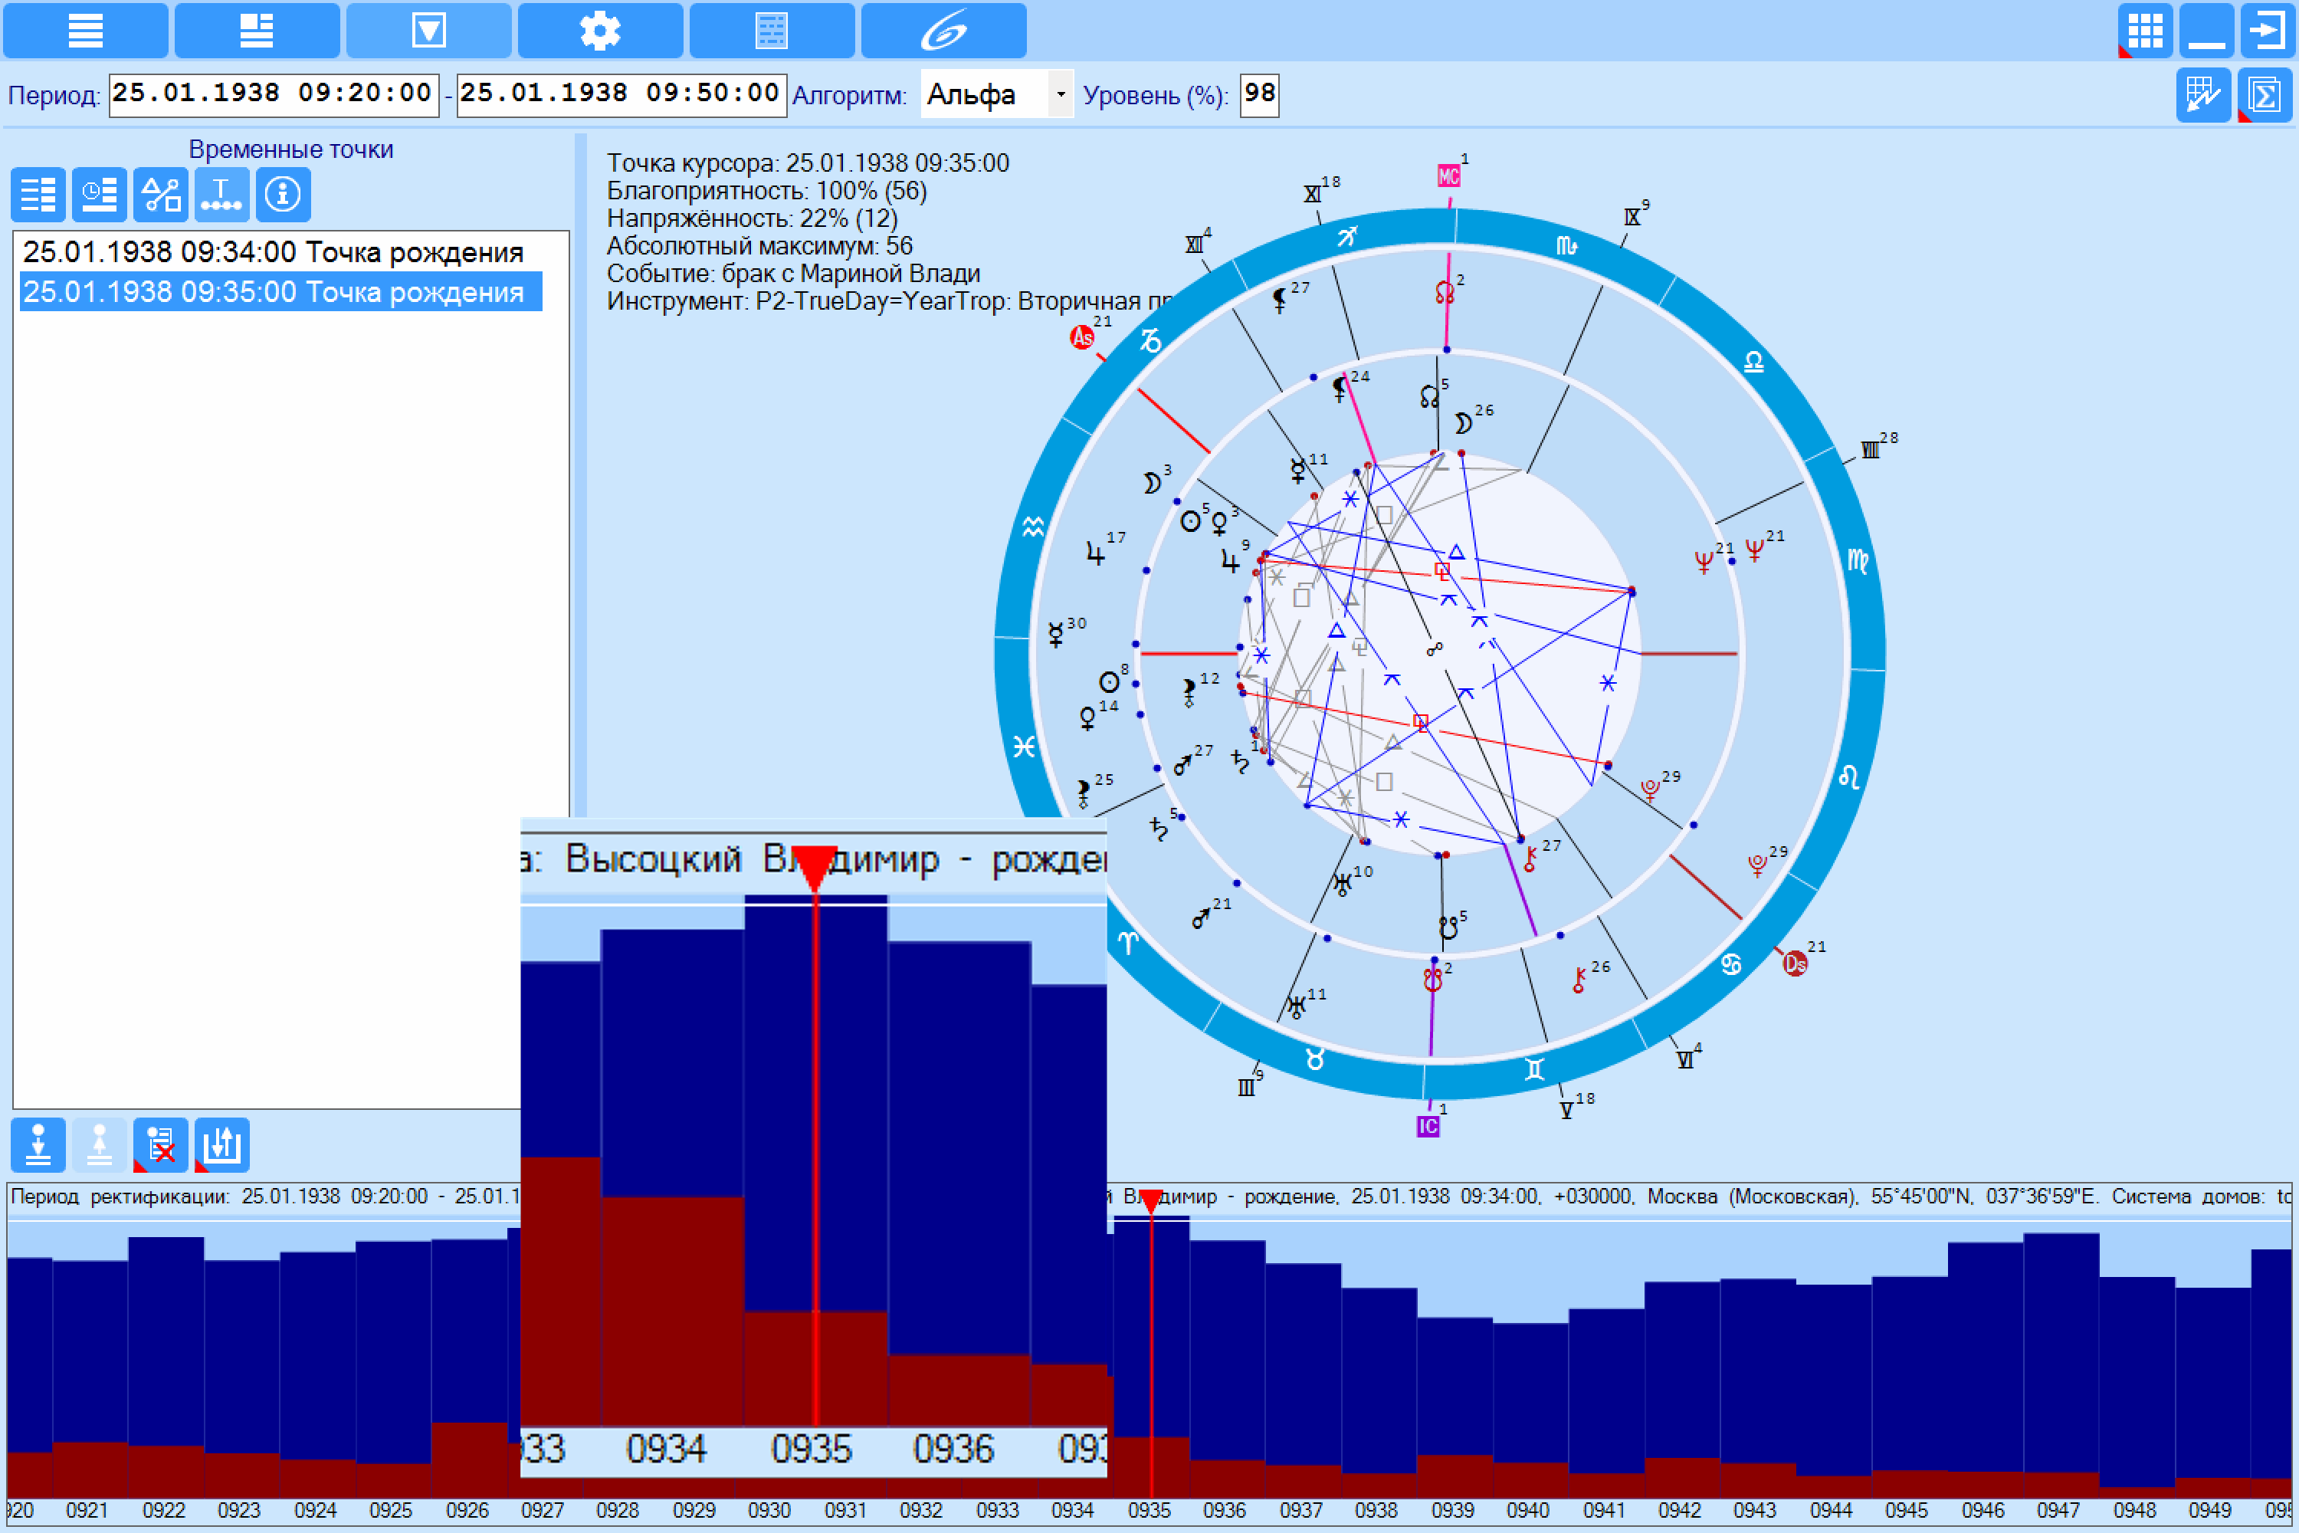Click the chart grid arrow icon
The height and width of the screenshot is (1533, 2299).
point(2203,95)
